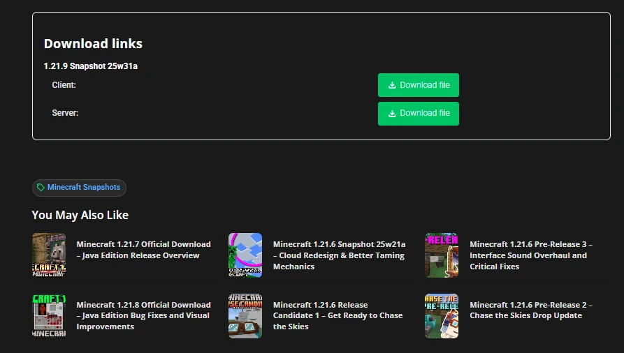
Task: Open Minecraft 1.21.6 Snapshot 25w21a article
Action: coord(339,255)
